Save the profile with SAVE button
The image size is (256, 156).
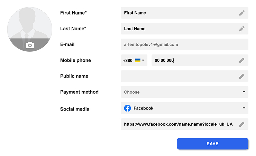(212, 144)
